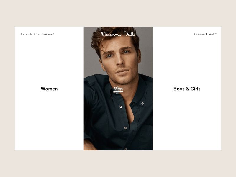The image size is (236, 177).
Task: Choose the Men section
Action: tap(118, 89)
